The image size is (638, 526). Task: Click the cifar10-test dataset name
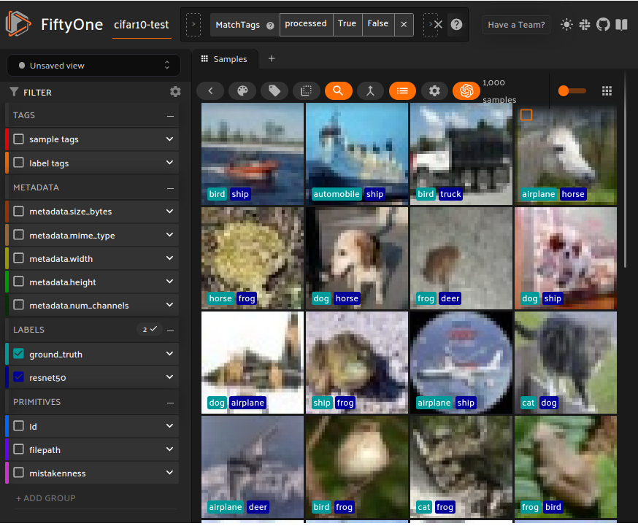pos(141,25)
